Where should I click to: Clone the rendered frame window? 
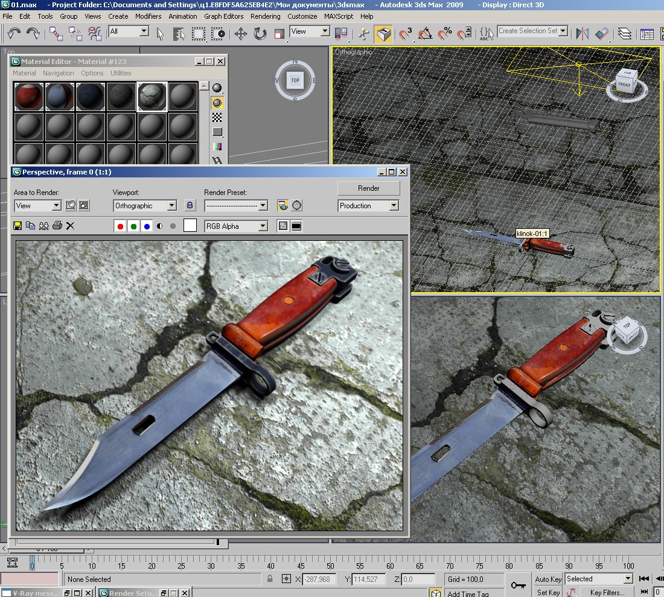click(x=44, y=226)
